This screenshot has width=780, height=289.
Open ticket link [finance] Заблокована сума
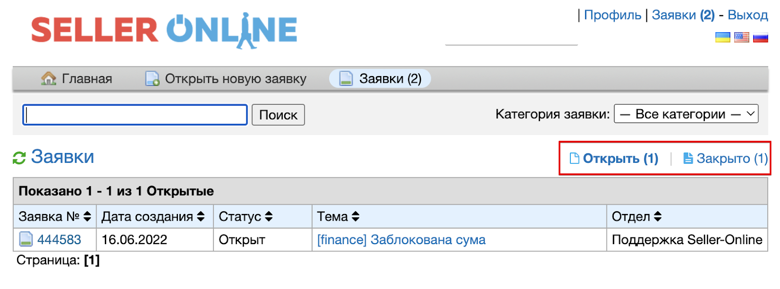pyautogui.click(x=401, y=240)
